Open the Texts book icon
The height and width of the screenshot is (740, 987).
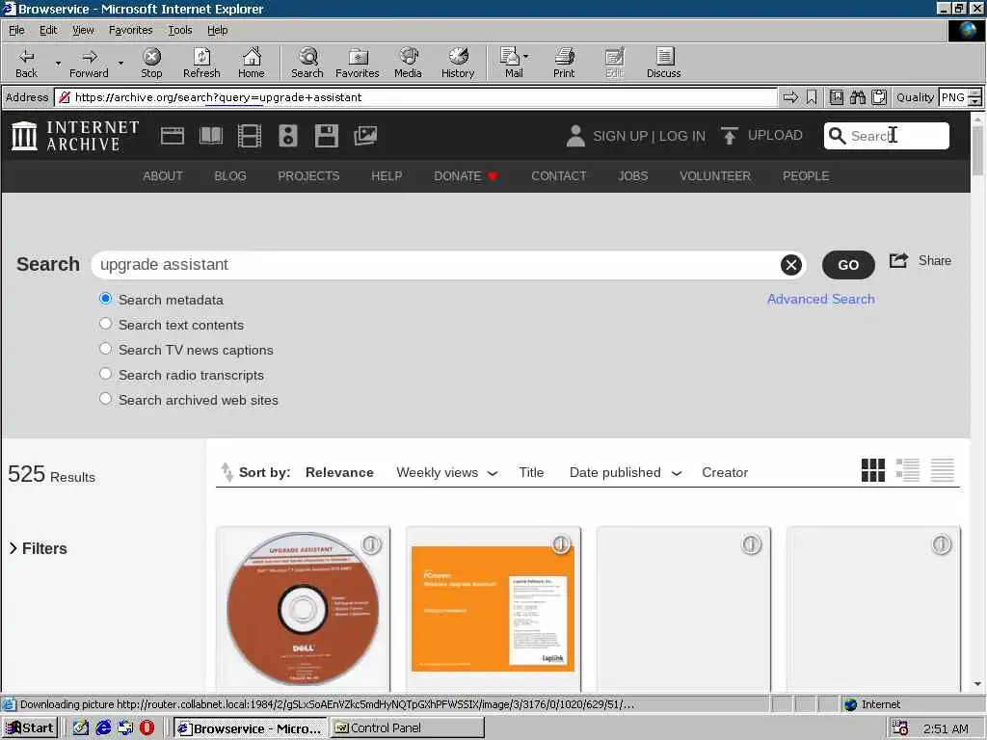[211, 136]
